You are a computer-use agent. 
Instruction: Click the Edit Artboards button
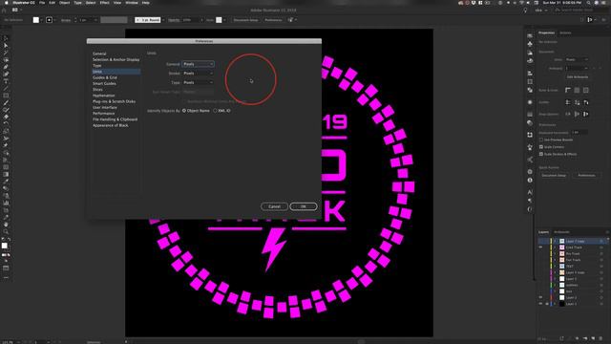[x=578, y=77]
